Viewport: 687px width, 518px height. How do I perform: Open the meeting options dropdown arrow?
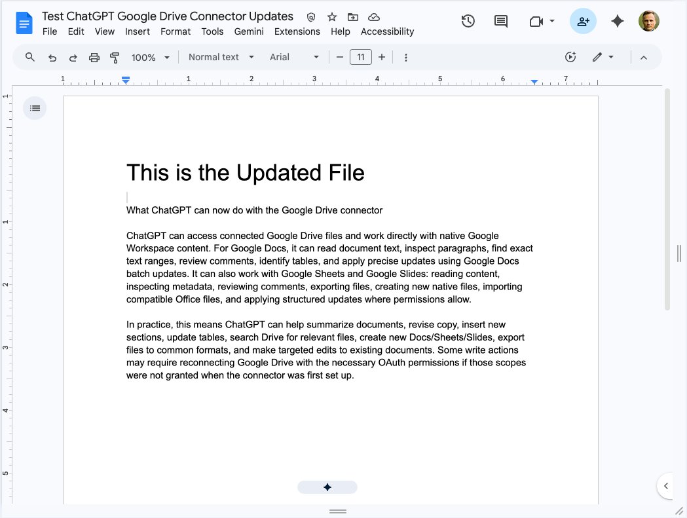(x=552, y=20)
